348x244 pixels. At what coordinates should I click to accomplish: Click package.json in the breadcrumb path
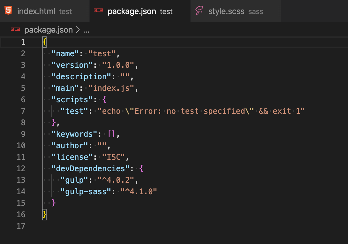(49, 30)
